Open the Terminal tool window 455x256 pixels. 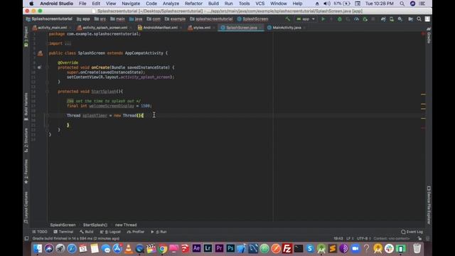pyautogui.click(x=63, y=232)
